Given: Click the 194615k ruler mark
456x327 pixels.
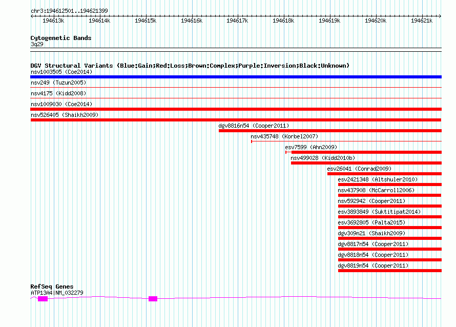Looking at the screenshot, I should click(146, 21).
